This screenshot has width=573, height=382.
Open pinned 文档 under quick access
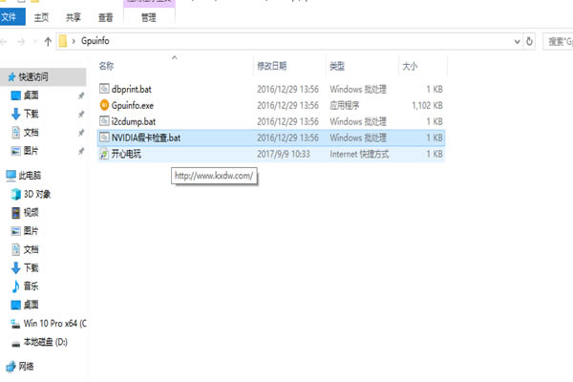tap(32, 133)
